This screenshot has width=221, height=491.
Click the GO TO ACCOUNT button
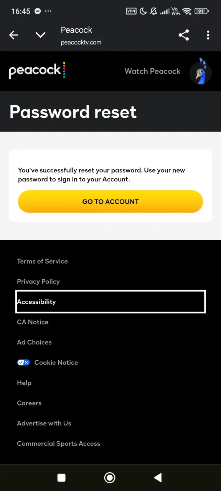point(110,201)
